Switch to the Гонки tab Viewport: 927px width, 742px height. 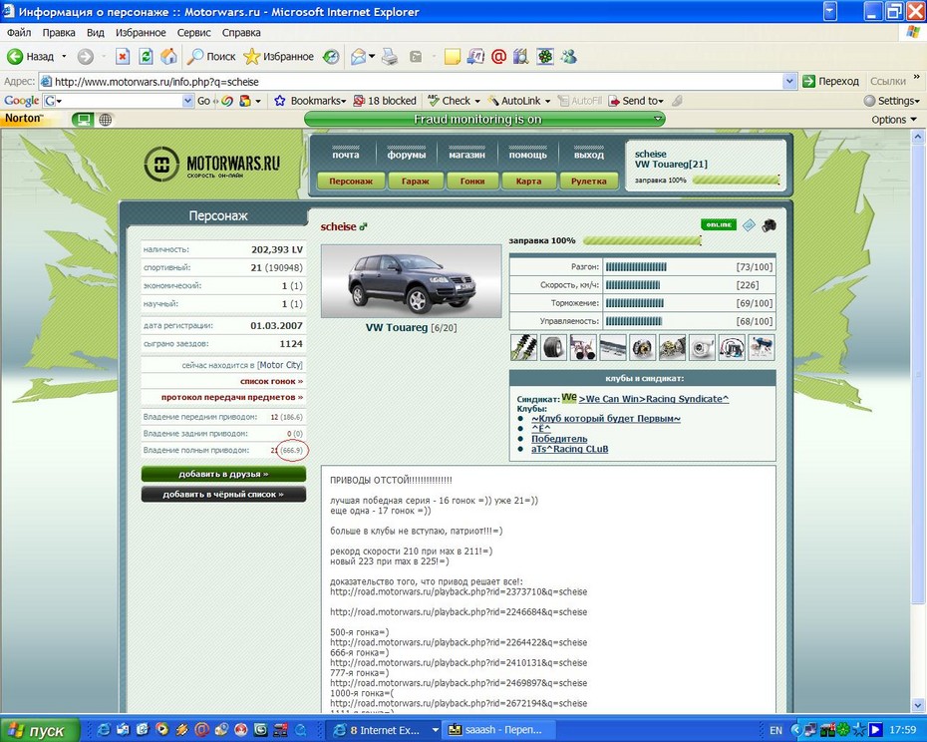point(472,182)
